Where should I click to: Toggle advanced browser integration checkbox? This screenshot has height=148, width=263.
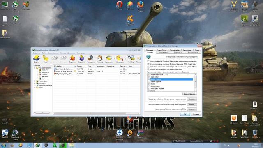[x=148, y=69]
